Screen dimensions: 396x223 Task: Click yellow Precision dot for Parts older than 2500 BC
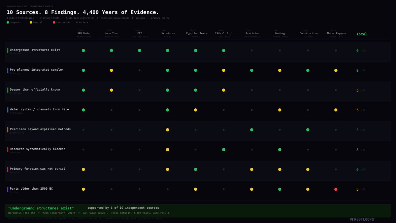[x=252, y=189]
